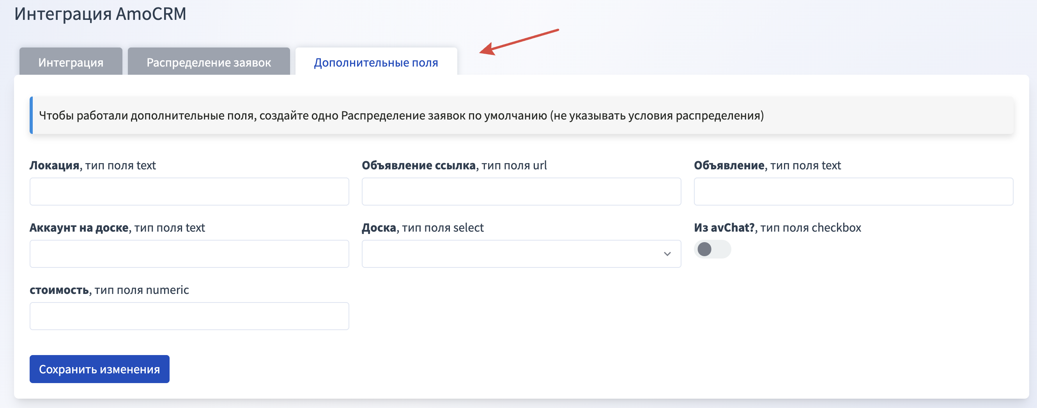Focus the Объявление text input
Viewport: 1037px width, 408px height.
(853, 191)
